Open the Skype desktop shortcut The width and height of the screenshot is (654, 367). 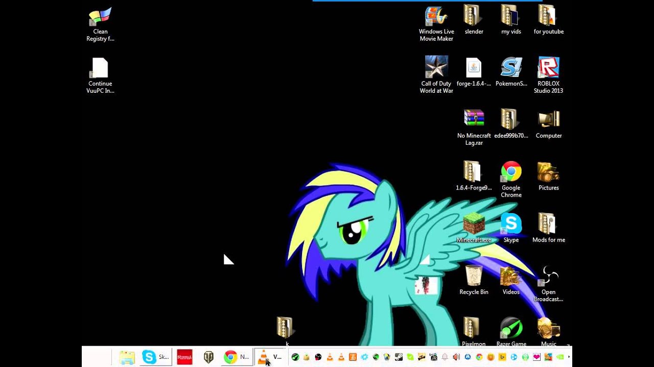511,228
